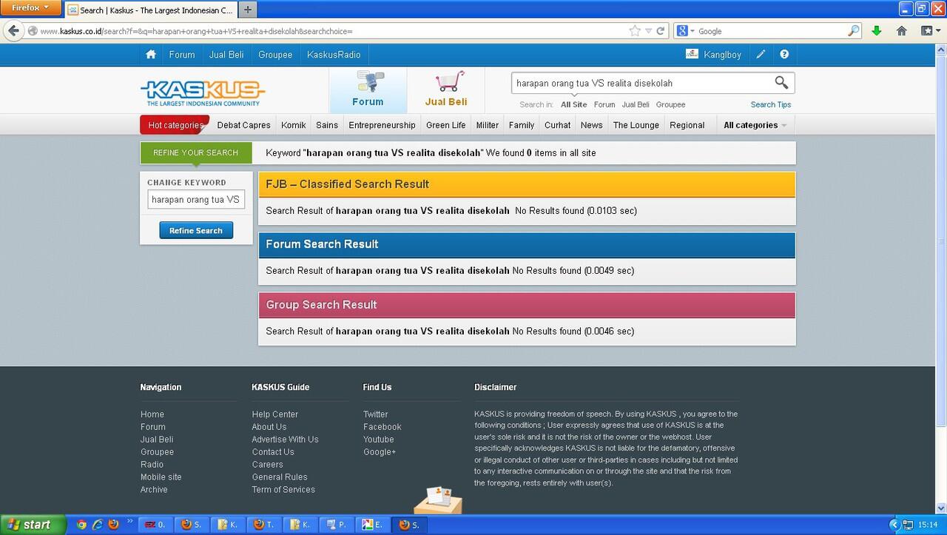Click the FJB – Classified Search Result header

point(527,184)
